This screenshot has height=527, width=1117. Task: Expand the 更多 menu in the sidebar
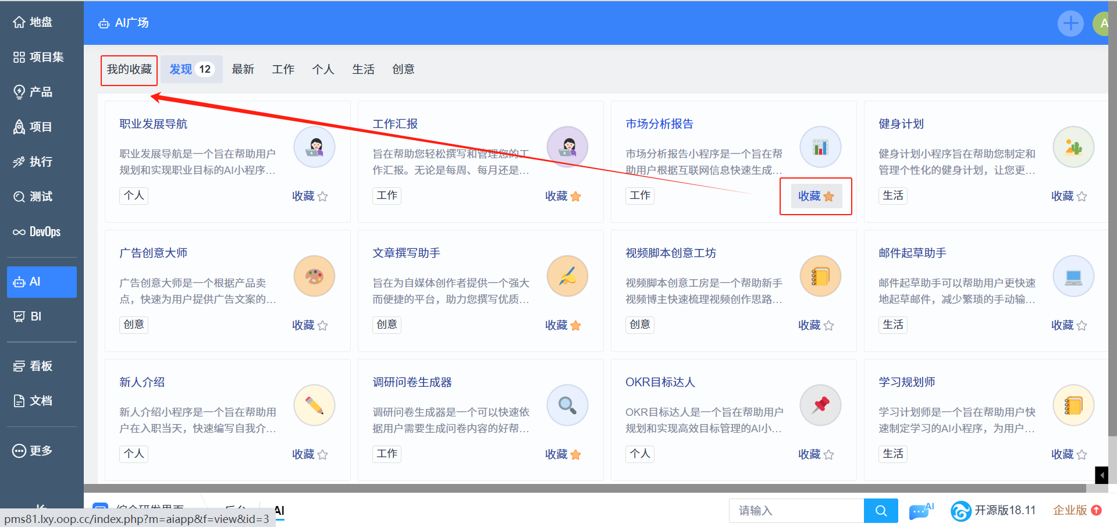pos(33,451)
